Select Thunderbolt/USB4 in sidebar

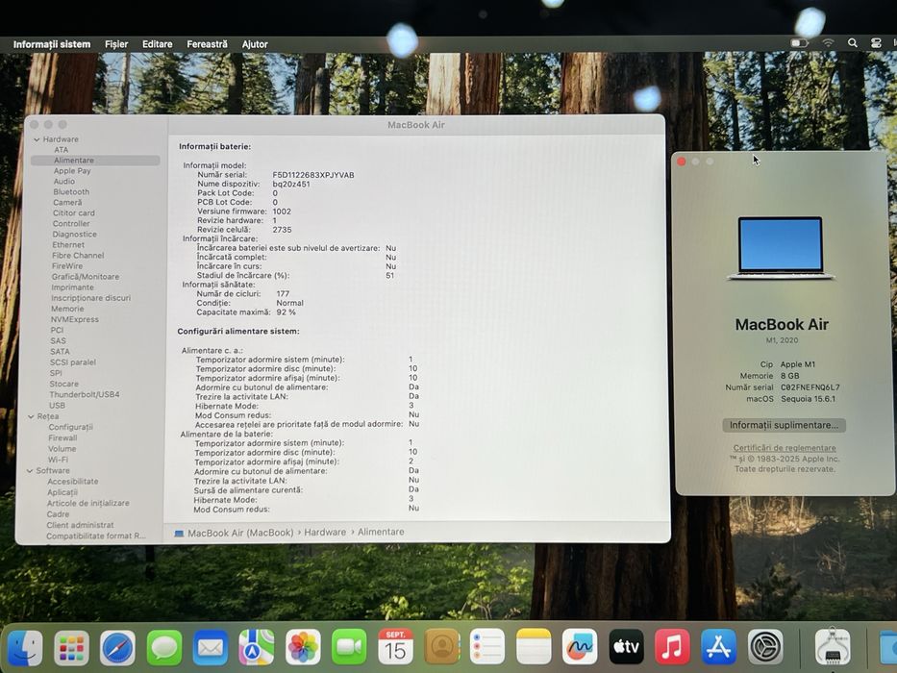tap(84, 395)
